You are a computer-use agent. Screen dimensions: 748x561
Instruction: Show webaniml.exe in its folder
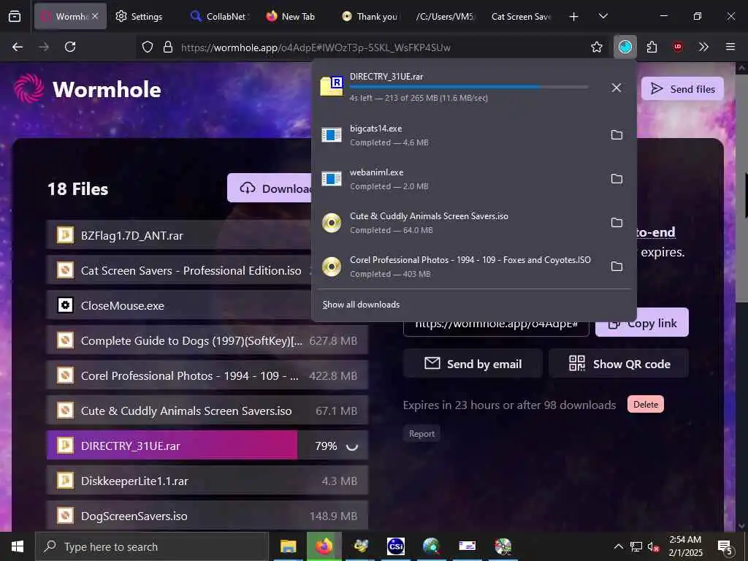[x=617, y=179]
